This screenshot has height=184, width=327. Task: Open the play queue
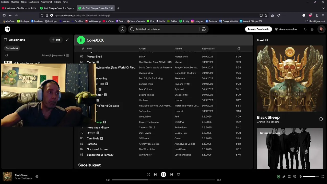point(289,176)
